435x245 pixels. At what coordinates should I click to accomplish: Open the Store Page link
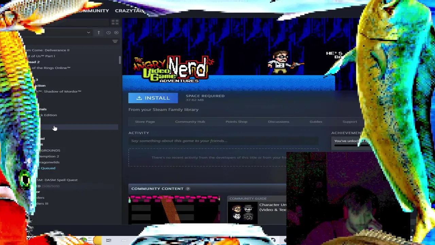coord(145,121)
